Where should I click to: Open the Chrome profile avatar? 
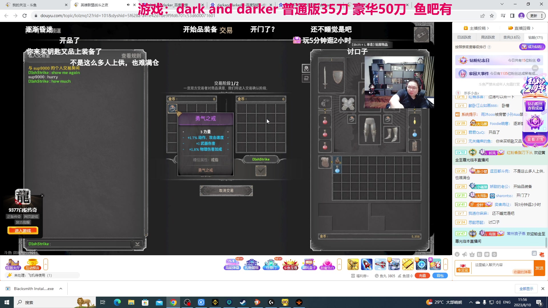coord(521,16)
